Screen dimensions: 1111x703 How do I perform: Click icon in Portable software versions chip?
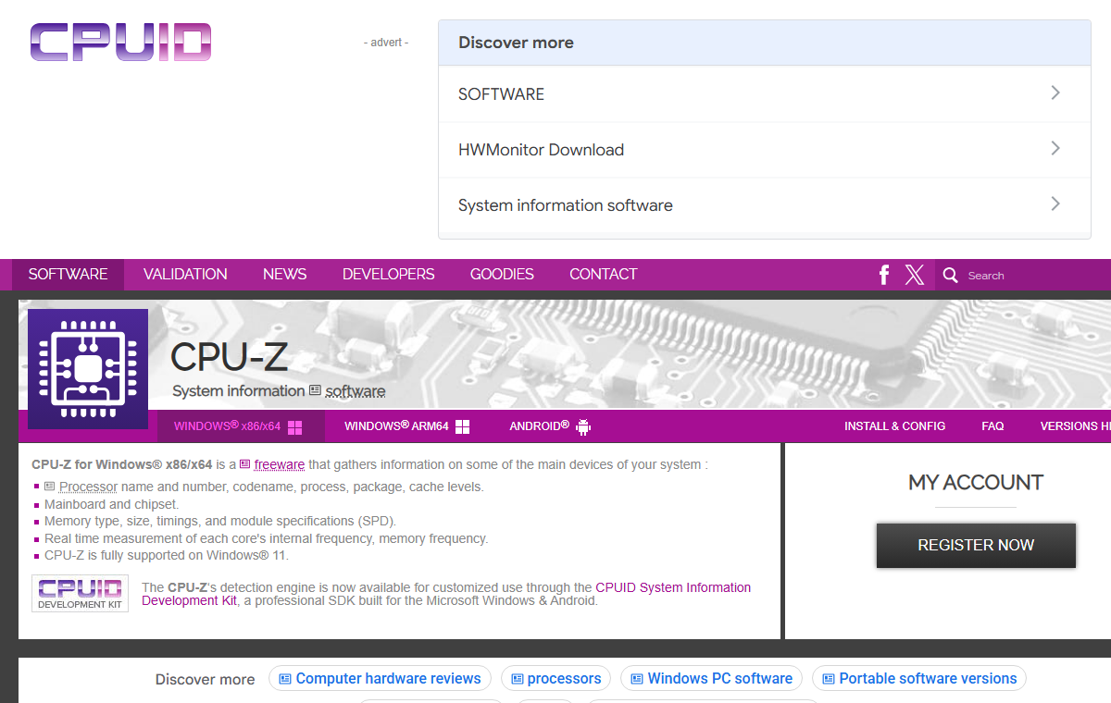click(829, 679)
